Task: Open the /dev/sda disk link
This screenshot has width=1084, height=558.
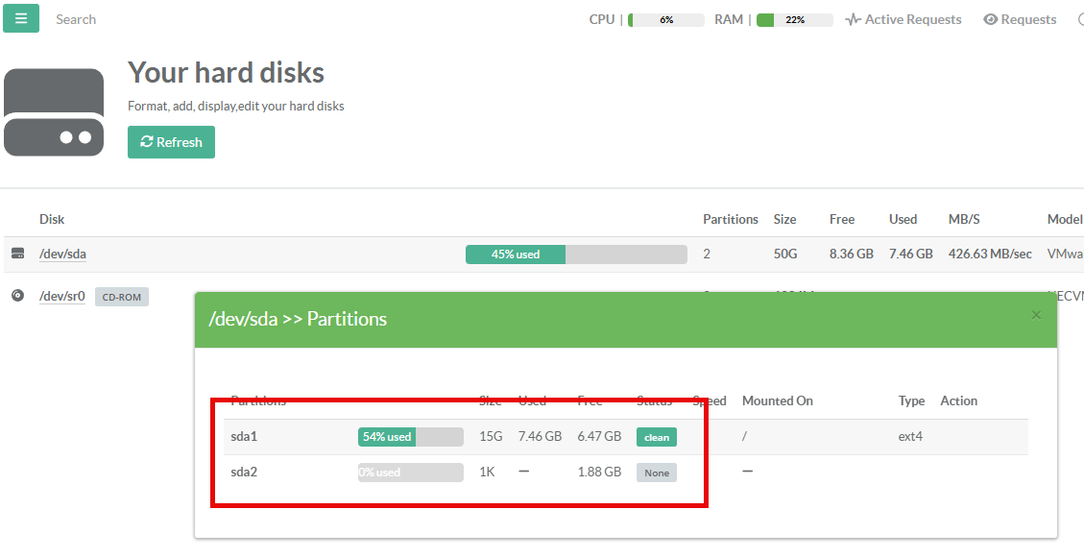Action: 62,255
